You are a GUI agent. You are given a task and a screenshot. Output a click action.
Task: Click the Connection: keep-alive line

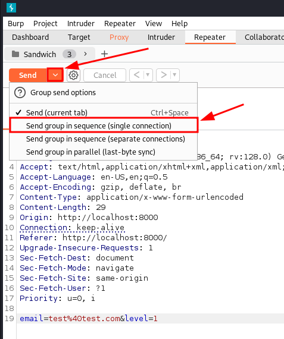(x=72, y=227)
